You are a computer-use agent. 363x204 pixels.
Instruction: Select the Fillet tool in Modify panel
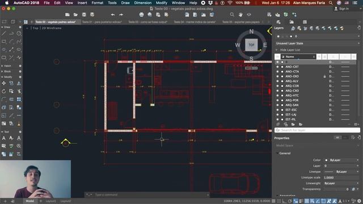[x=4, y=99]
